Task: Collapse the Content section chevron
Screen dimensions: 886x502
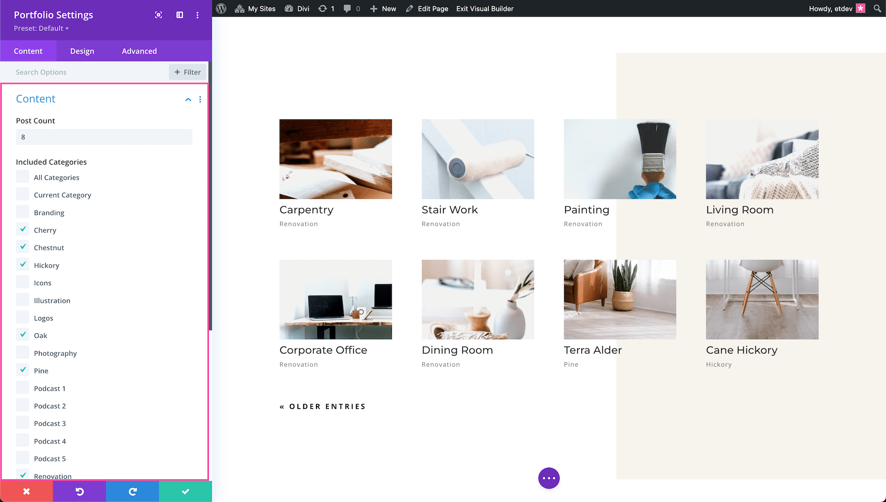Action: tap(188, 99)
